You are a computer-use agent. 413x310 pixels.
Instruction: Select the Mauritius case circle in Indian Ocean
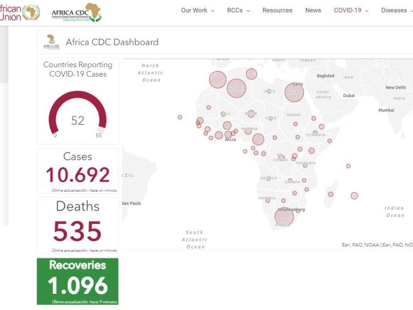[x=354, y=196]
